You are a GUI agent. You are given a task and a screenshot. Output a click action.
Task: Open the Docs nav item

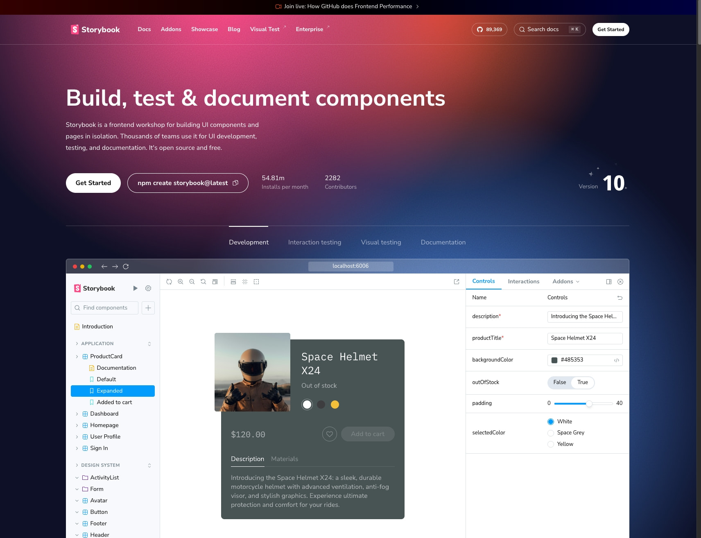[144, 29]
